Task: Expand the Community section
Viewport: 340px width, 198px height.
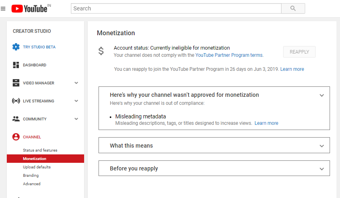Action: point(76,119)
